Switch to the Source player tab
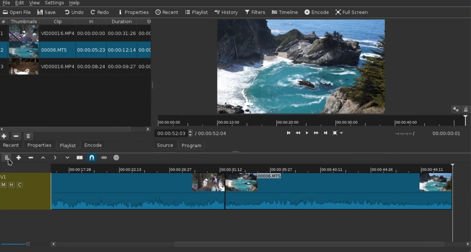Image resolution: width=471 pixels, height=252 pixels. [165, 145]
